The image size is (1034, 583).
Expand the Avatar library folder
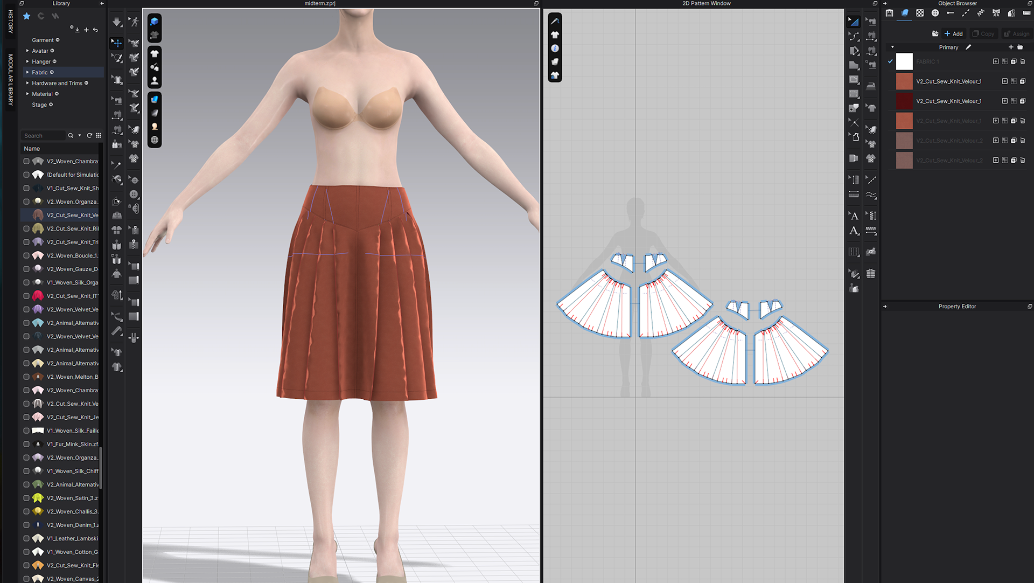27,51
